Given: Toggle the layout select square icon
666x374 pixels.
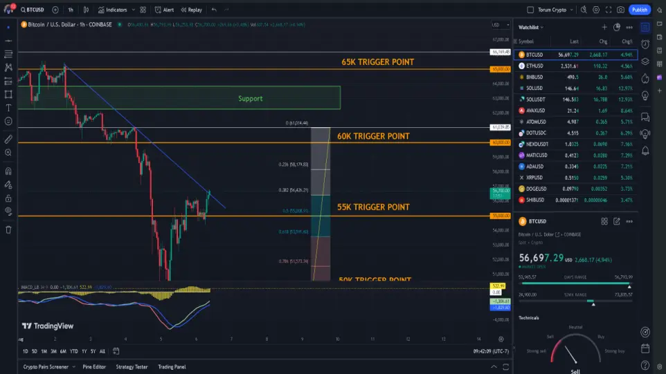Looking at the screenshot, I should [530, 10].
